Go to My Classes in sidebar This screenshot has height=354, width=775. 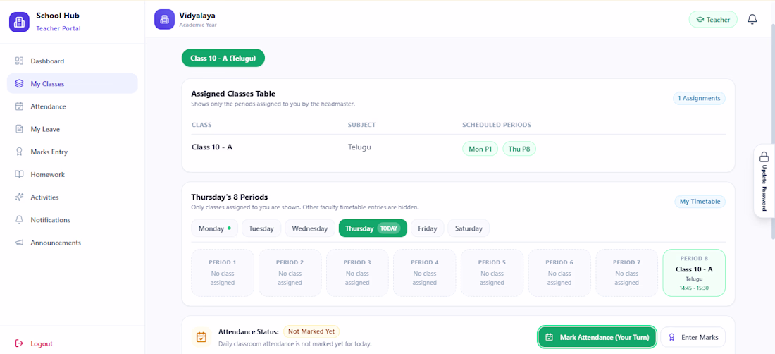(x=72, y=83)
